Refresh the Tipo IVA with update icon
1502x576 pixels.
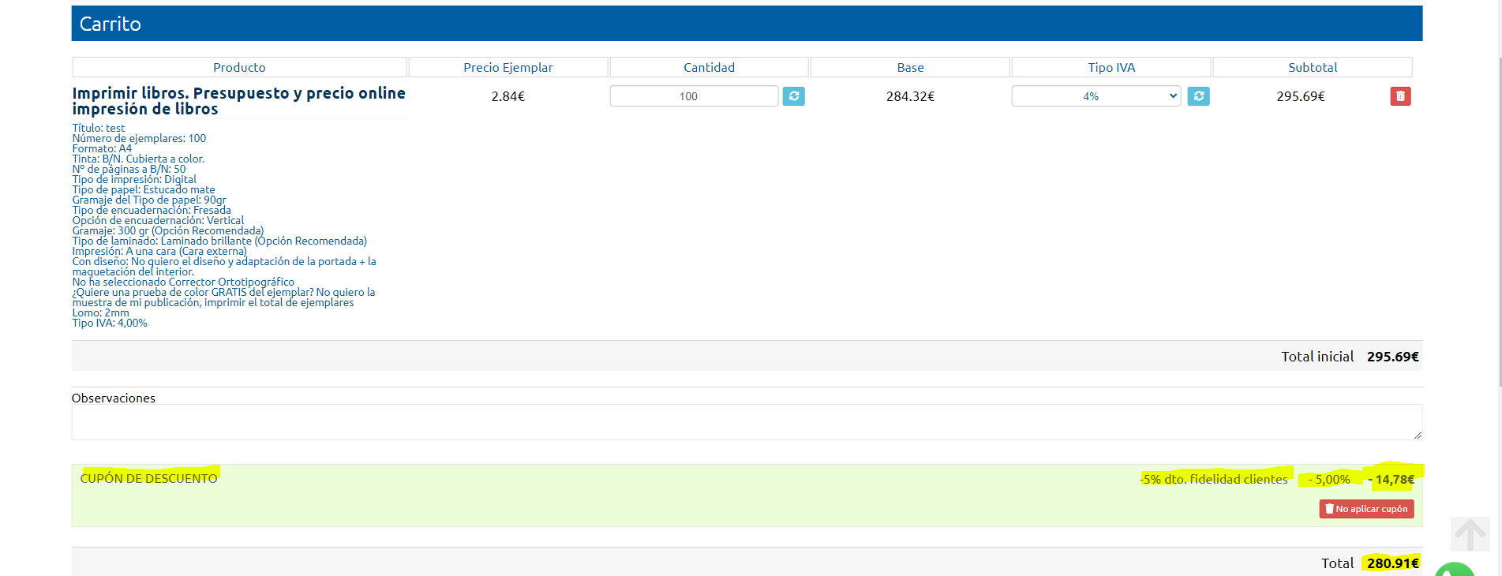[x=1198, y=96]
